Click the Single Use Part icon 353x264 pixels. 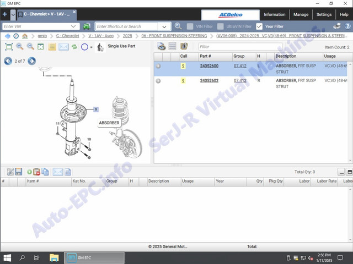pyautogui.click(x=100, y=47)
